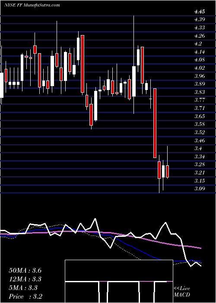The height and width of the screenshot is (303, 216).
Task: Click the 3.58 price axis label
Action: 200,124
